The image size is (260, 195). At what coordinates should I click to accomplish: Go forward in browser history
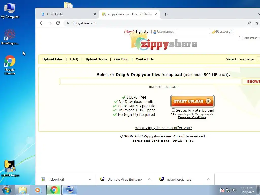coord(50,23)
